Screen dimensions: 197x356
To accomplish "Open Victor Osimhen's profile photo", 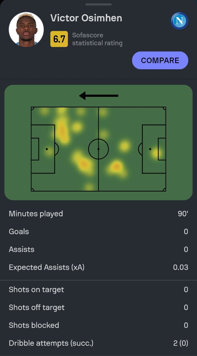I will coord(26,29).
